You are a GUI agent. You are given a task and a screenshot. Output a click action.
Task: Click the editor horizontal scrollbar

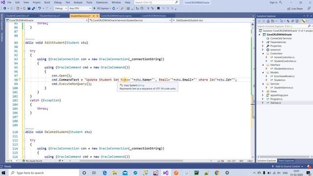click(131, 161)
